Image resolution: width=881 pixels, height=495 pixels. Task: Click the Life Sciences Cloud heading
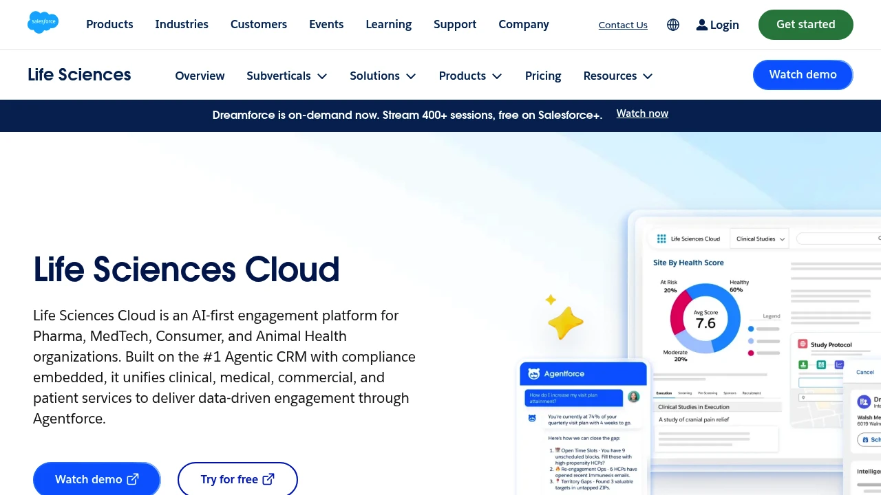(187, 269)
